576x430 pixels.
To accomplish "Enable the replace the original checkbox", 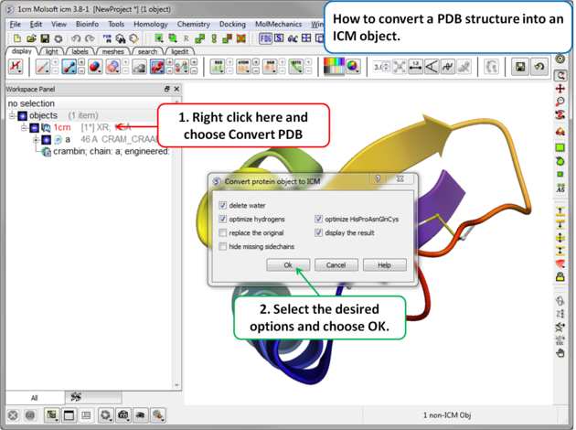I will coord(223,233).
